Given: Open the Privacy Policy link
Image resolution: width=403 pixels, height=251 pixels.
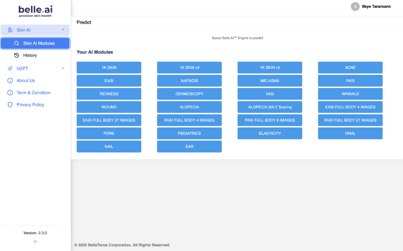Looking at the screenshot, I should [30, 105].
